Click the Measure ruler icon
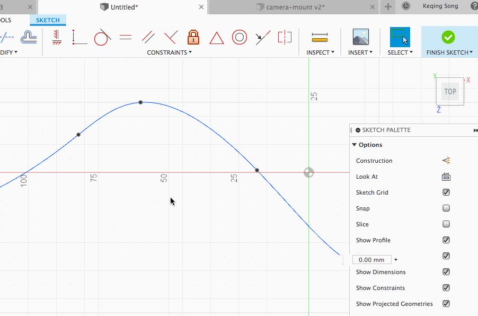The width and height of the screenshot is (478, 316). pyautogui.click(x=320, y=37)
